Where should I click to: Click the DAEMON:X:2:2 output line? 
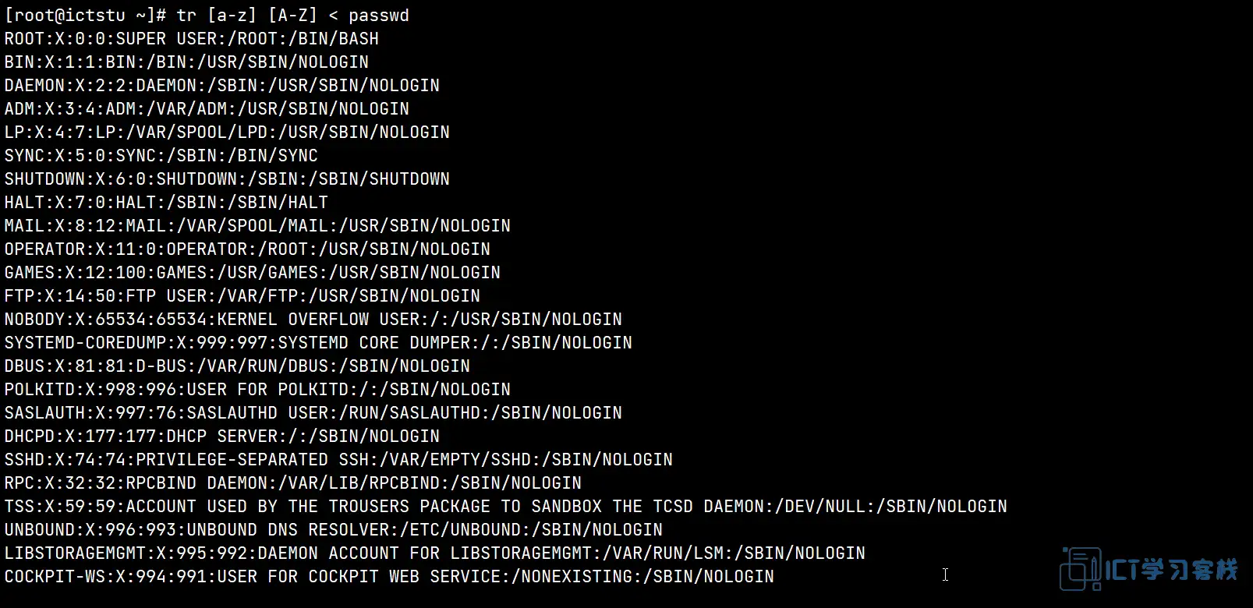point(222,86)
